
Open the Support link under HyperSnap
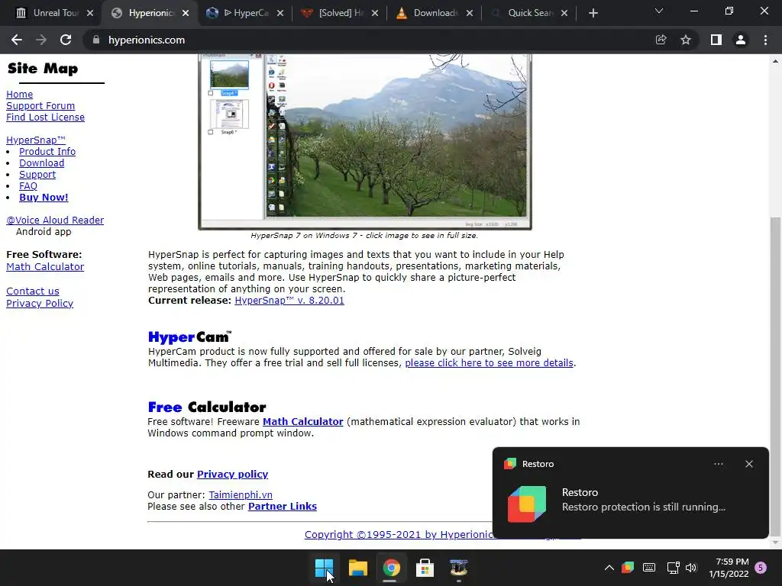click(x=37, y=175)
